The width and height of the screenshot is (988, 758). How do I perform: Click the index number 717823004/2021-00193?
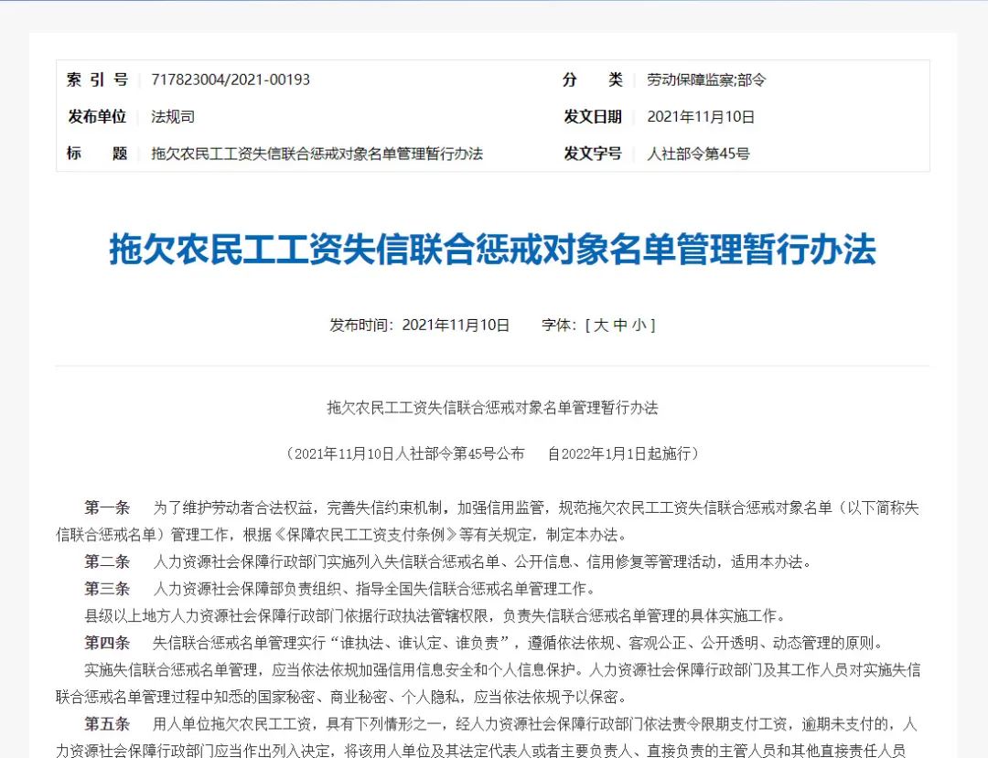click(x=231, y=80)
